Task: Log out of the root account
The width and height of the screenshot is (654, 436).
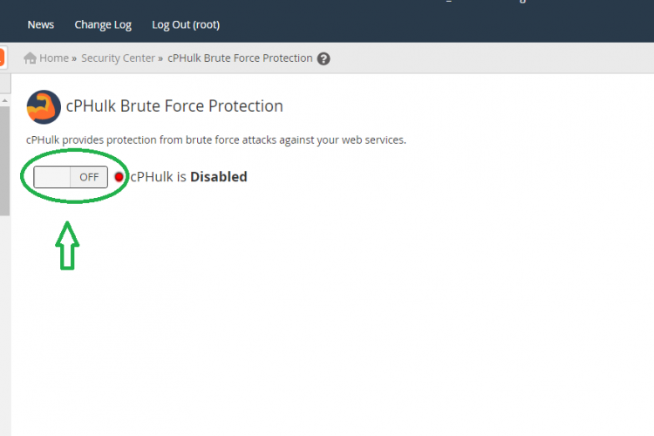Action: [x=186, y=25]
